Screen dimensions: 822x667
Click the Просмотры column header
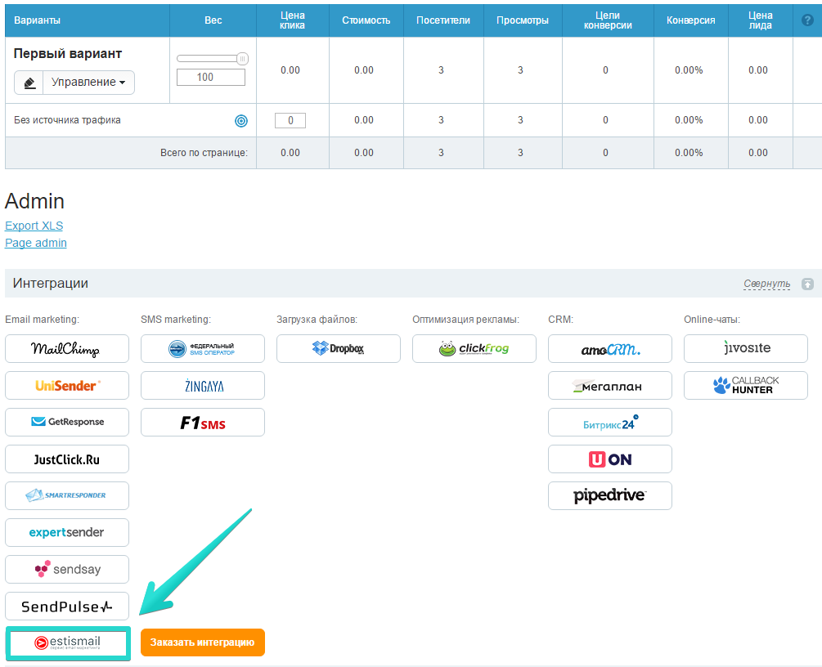click(523, 20)
